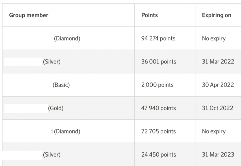Click the 31 Mar 2023 expiry date
The width and height of the screenshot is (241, 166).
(x=218, y=155)
